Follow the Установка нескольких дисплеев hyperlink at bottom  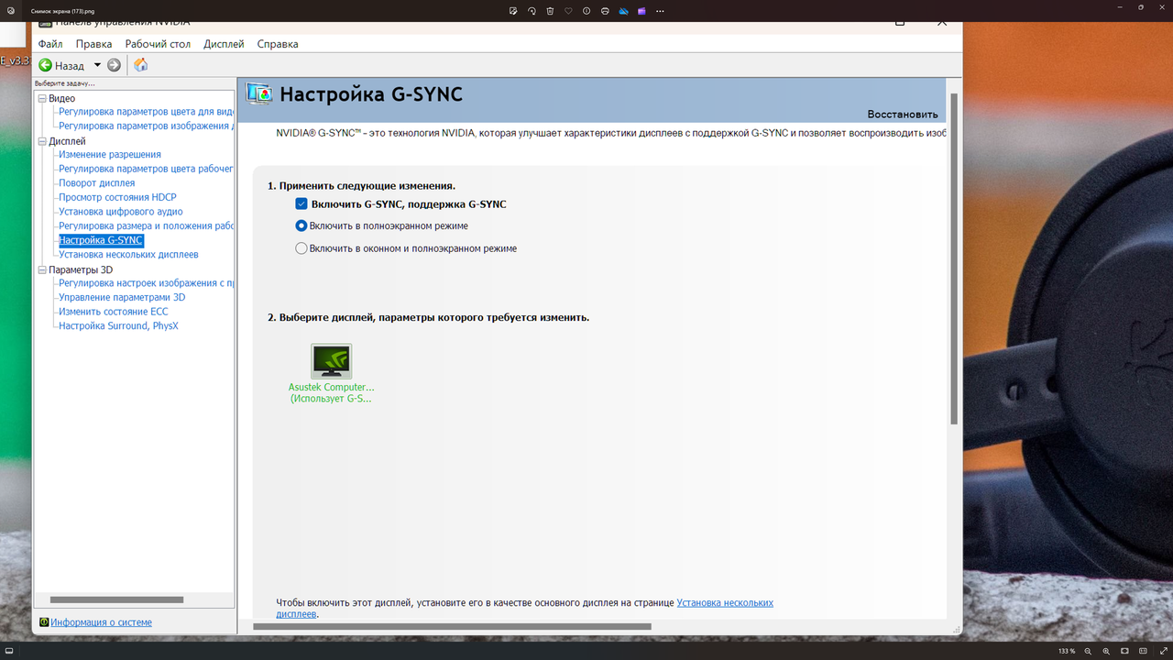(725, 603)
